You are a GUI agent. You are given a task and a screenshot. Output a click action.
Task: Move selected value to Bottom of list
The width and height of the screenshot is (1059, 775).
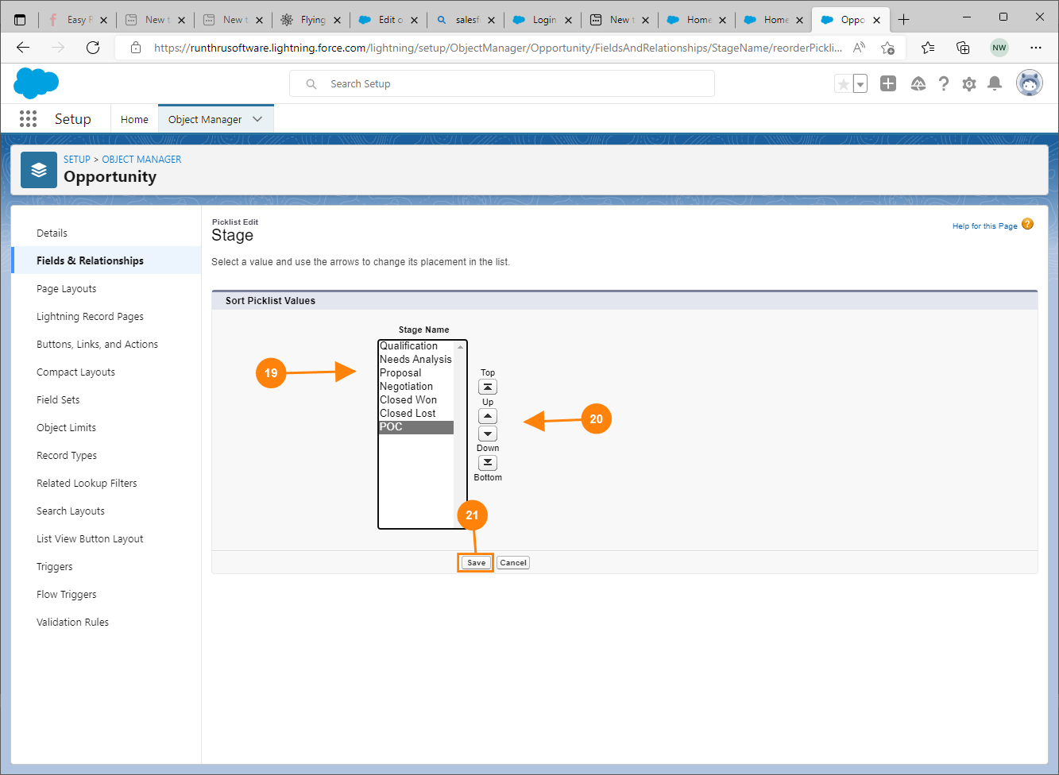coord(488,463)
